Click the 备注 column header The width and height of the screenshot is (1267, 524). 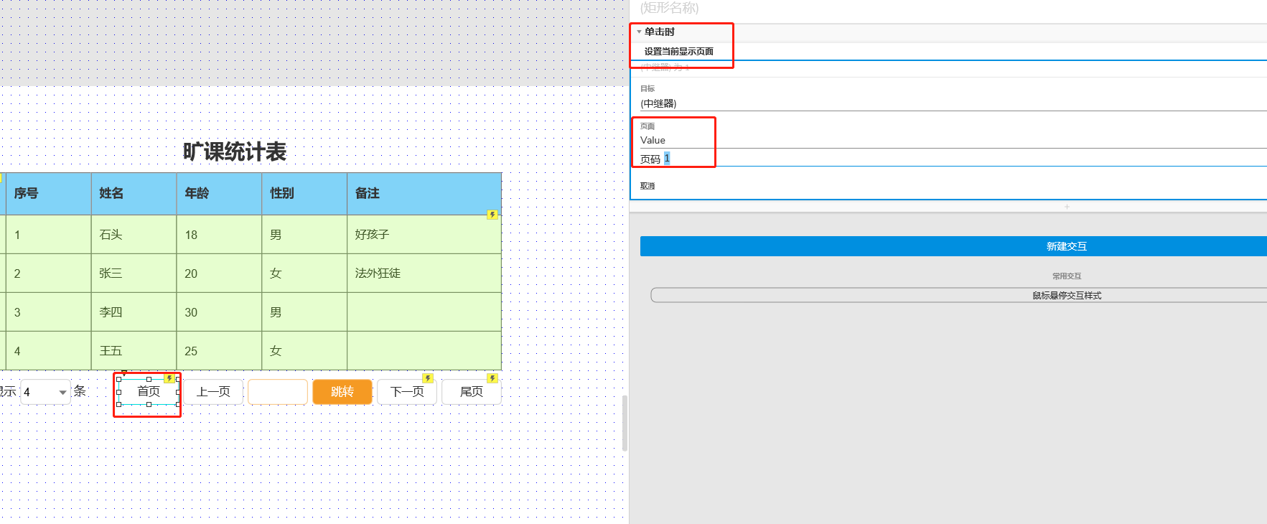(424, 193)
